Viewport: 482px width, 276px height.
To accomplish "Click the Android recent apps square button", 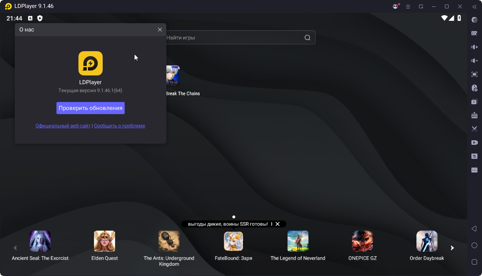I will (474, 262).
